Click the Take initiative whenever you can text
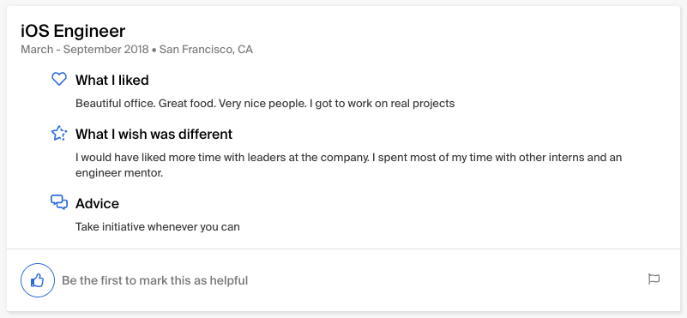Viewport: 687px width, 318px height. point(158,227)
